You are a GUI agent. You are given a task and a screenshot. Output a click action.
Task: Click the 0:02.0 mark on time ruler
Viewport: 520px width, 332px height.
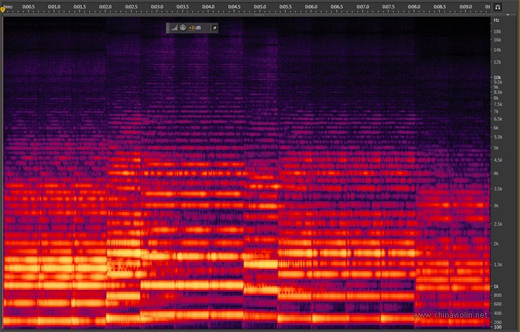(106, 6)
